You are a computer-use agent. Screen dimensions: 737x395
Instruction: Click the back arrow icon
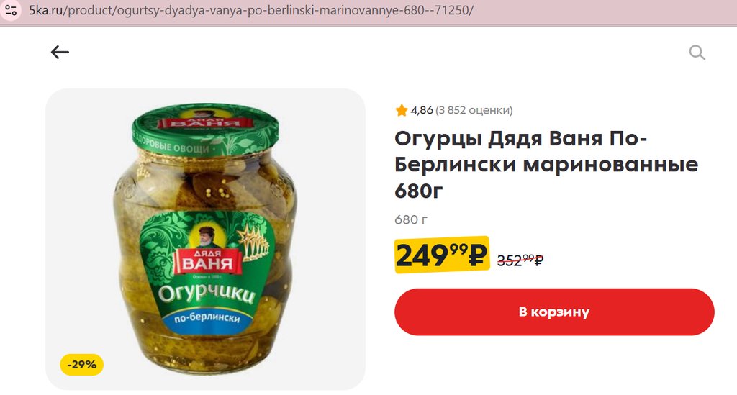tap(60, 52)
